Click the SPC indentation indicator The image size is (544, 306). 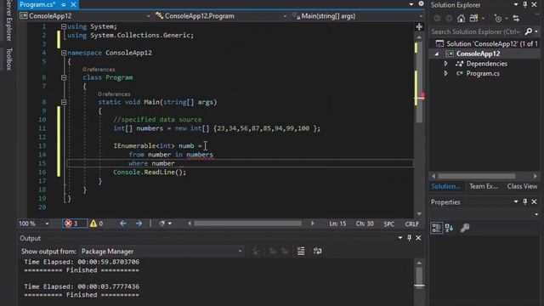pyautogui.click(x=389, y=224)
